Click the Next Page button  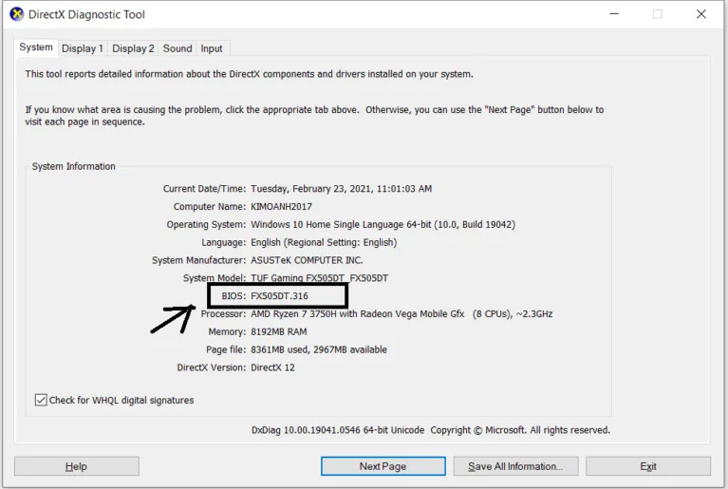click(x=383, y=466)
